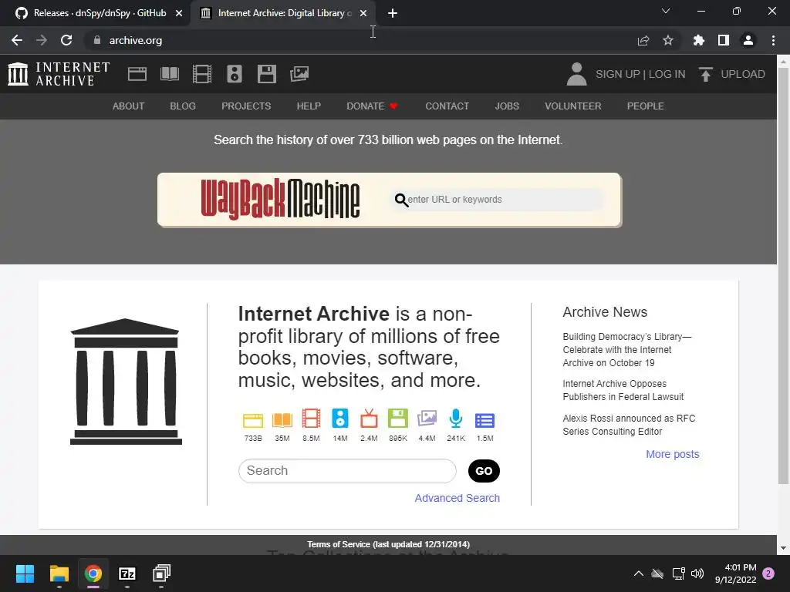Select the Internet Archive tab
790x592 pixels.
click(x=282, y=13)
